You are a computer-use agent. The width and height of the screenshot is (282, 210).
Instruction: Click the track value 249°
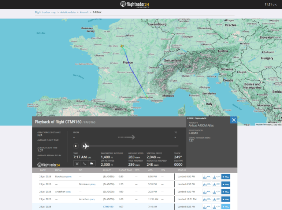click(178, 157)
